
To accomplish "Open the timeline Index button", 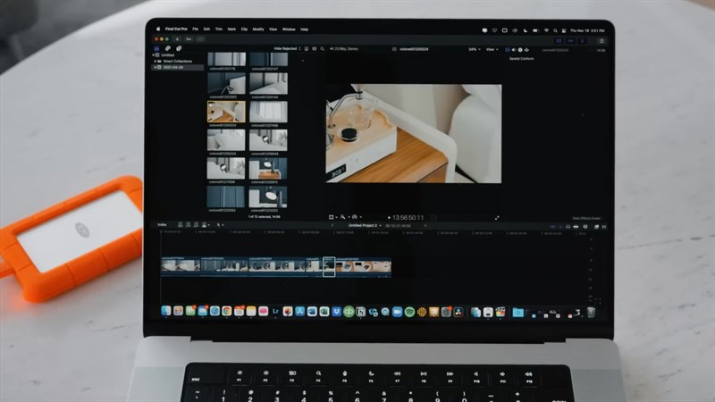I will (162, 225).
